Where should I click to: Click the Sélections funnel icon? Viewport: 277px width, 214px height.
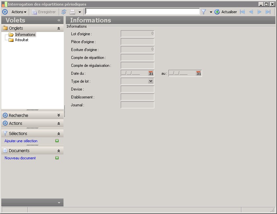[5, 133]
